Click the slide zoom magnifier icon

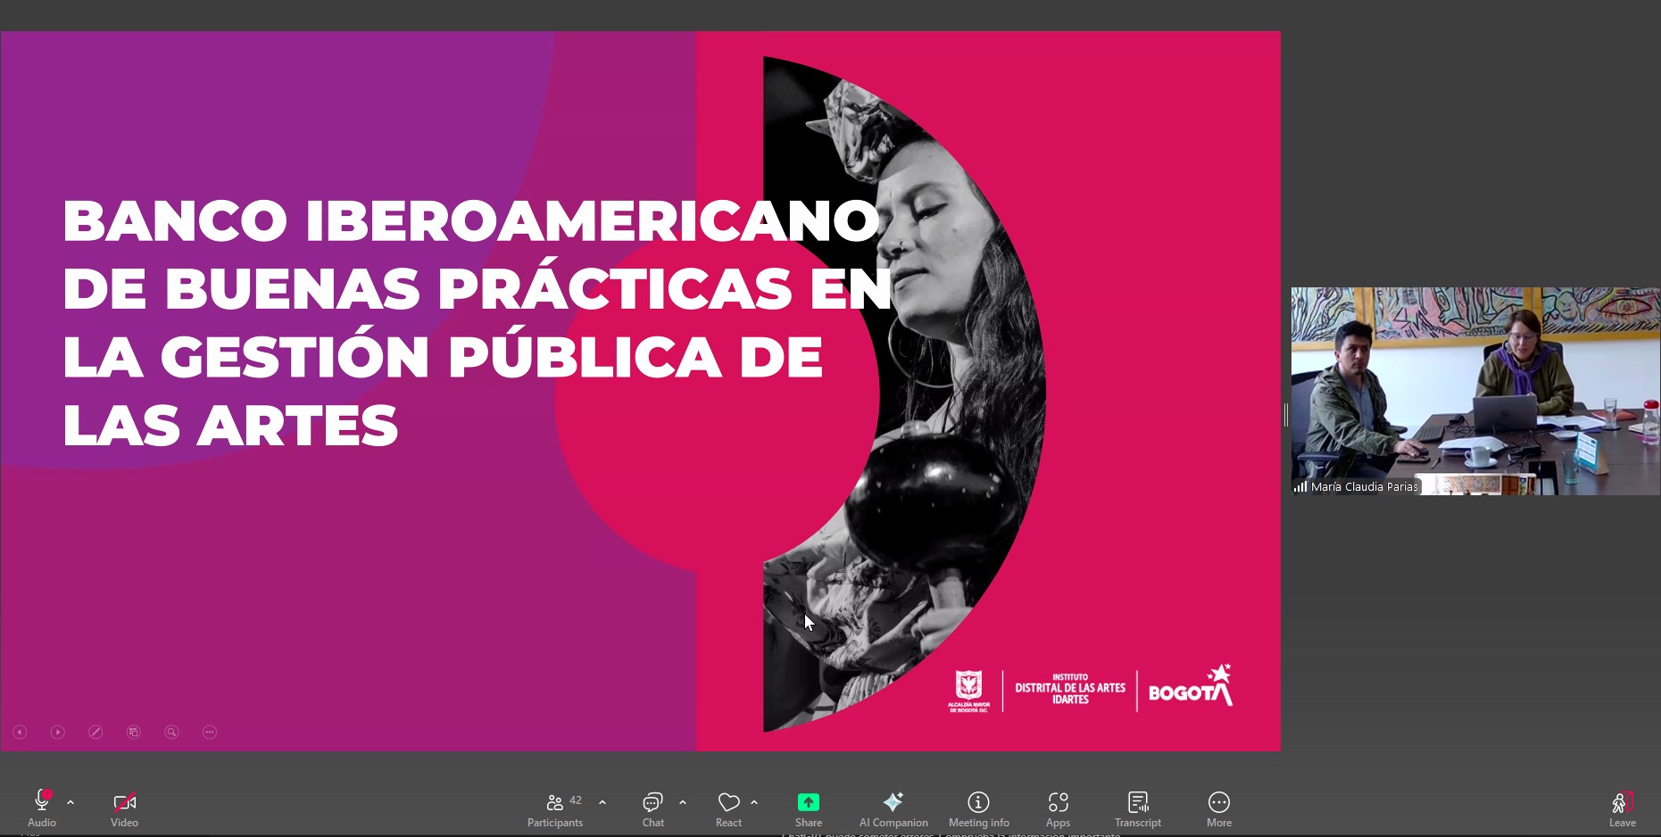171,732
